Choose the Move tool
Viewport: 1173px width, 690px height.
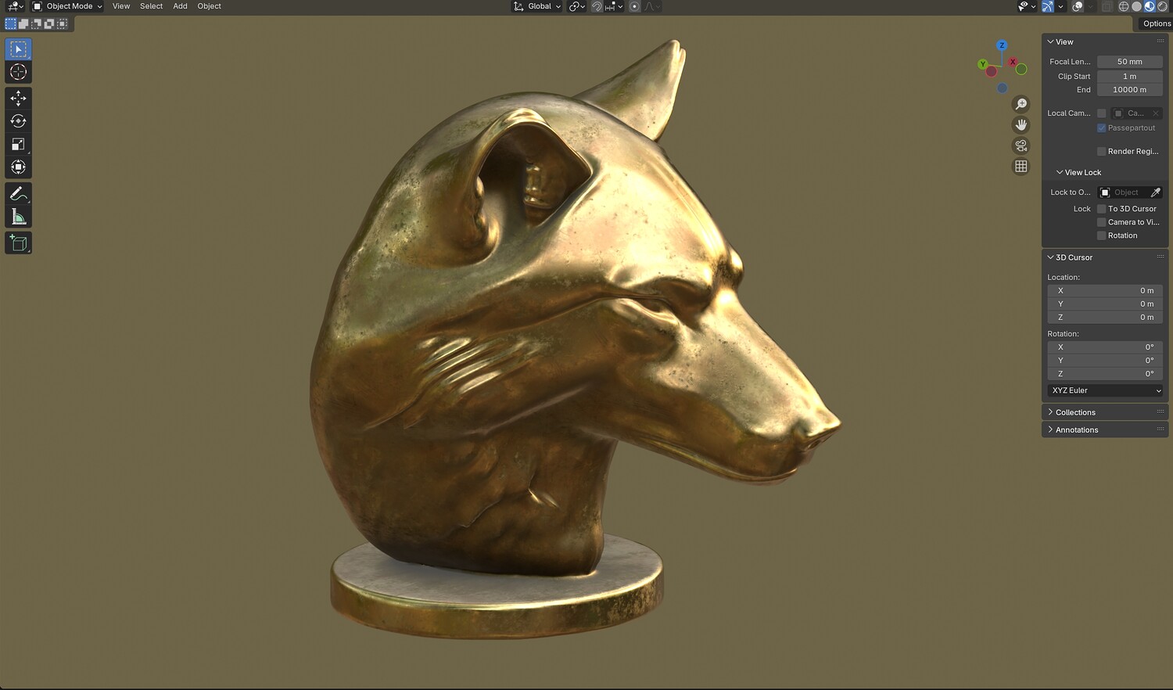(x=18, y=98)
